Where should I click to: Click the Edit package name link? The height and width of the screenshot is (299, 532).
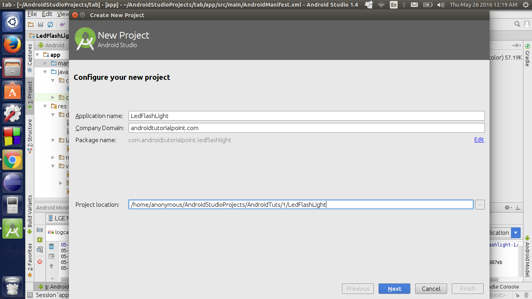pos(479,140)
